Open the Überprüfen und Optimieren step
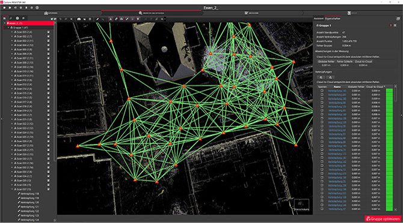 (x=152, y=13)
